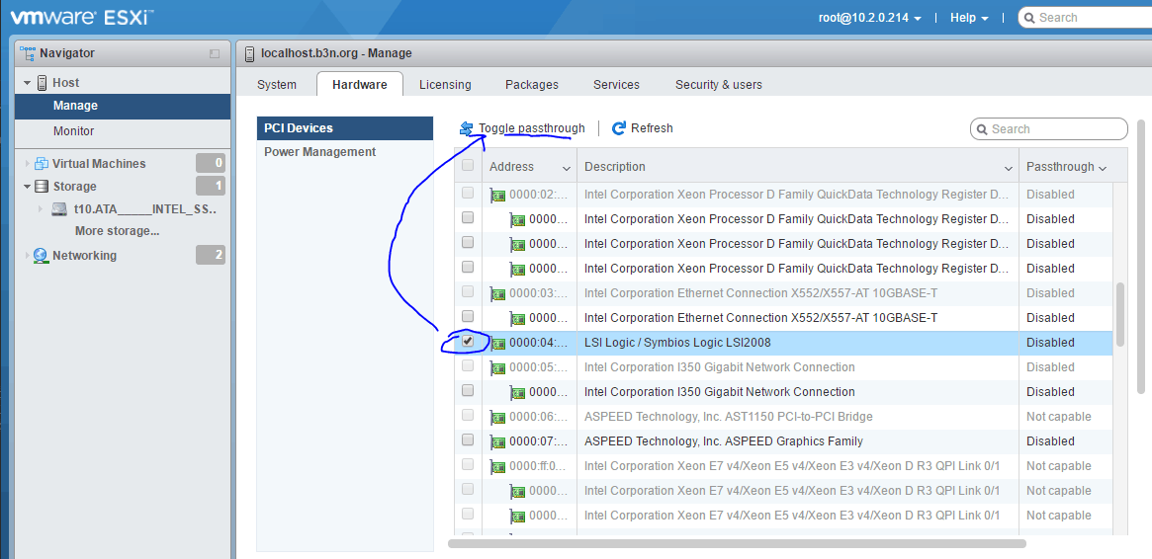Viewport: 1152px width, 559px height.
Task: Check the 0000:03 X552 parent row checkbox
Action: click(468, 292)
